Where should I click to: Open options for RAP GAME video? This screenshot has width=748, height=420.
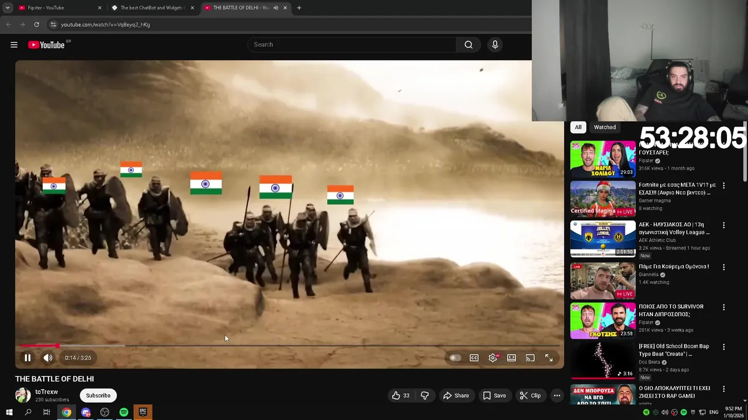tap(723, 388)
